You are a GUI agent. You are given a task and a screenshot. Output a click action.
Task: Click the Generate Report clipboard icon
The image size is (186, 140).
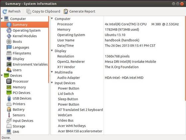click(66, 11)
